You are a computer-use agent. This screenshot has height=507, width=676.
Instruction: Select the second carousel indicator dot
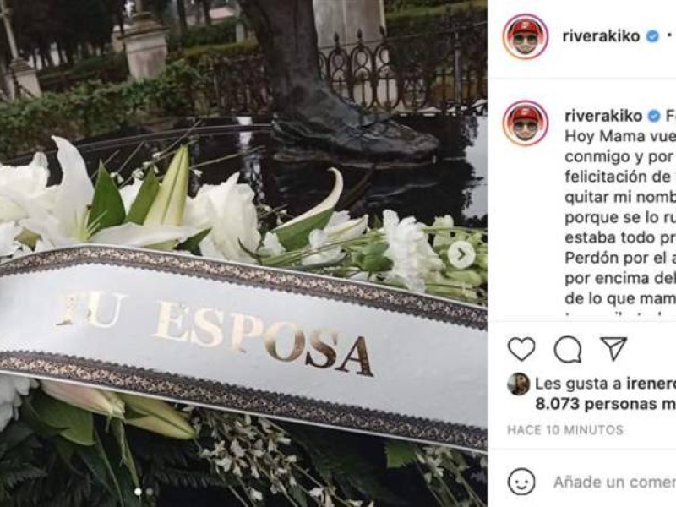tap(150, 492)
